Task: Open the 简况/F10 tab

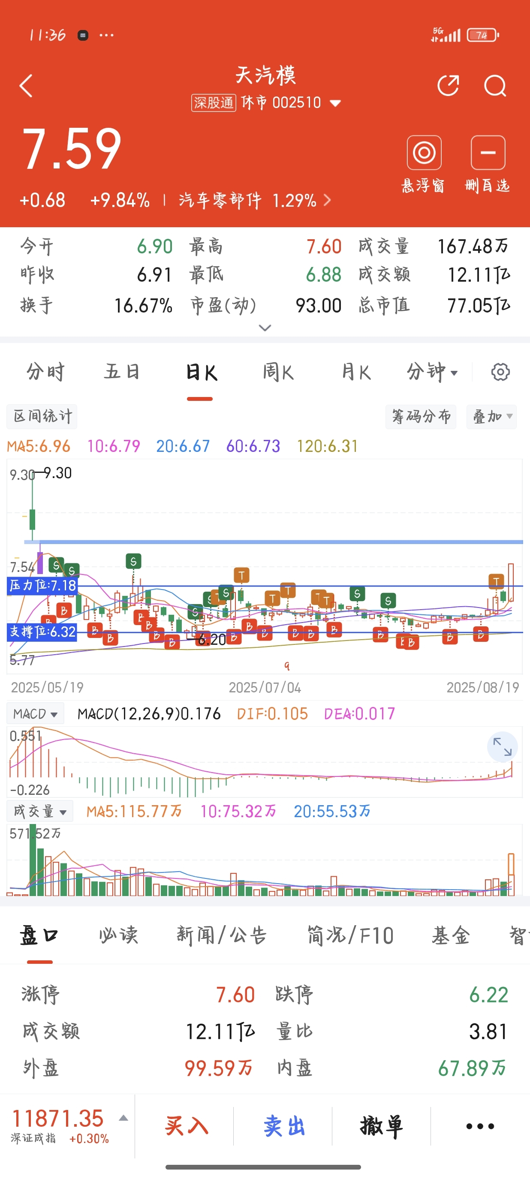Action: tap(350, 935)
